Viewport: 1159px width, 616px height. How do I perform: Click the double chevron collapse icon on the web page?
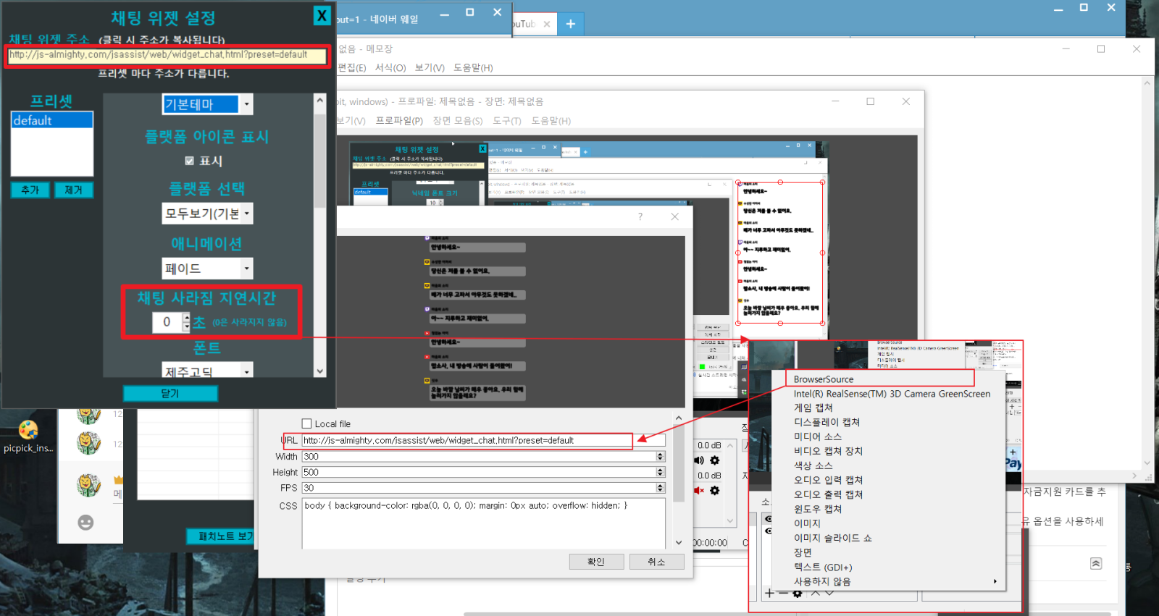pyautogui.click(x=1096, y=563)
